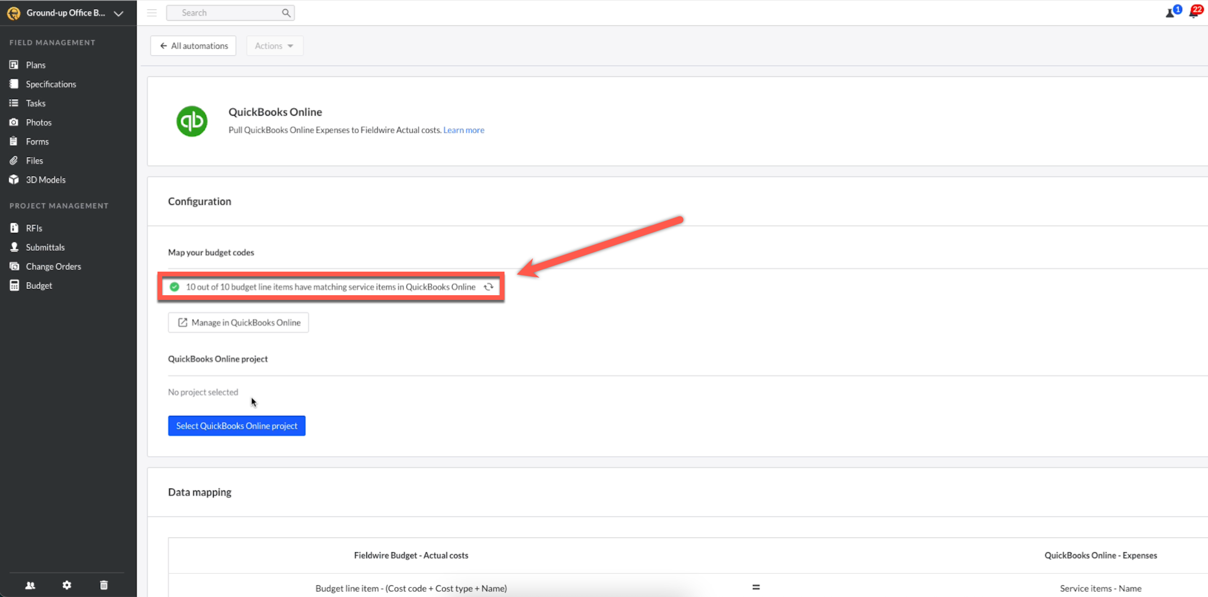Click the refresh icon beside budget line items

[488, 287]
